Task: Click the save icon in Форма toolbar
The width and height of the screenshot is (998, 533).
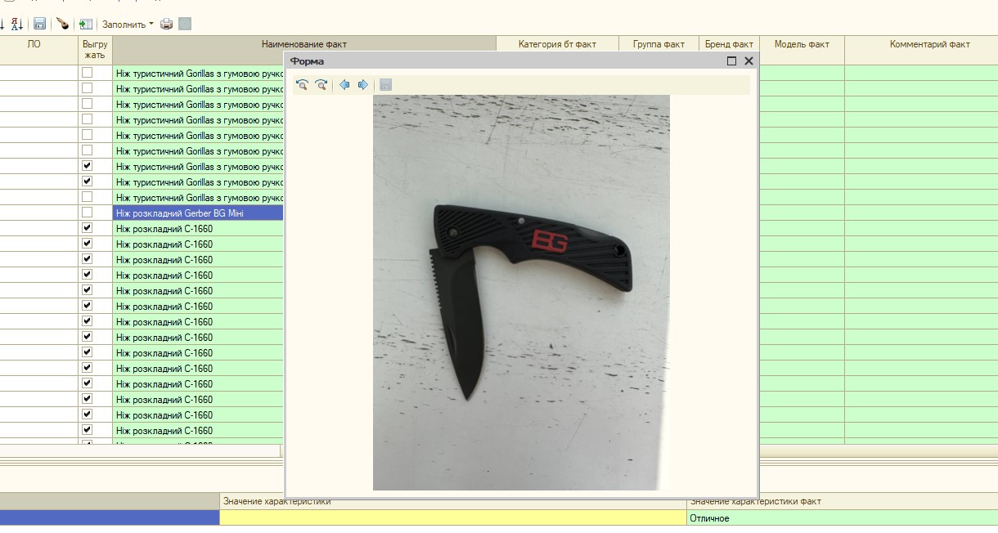Action: pyautogui.click(x=386, y=85)
